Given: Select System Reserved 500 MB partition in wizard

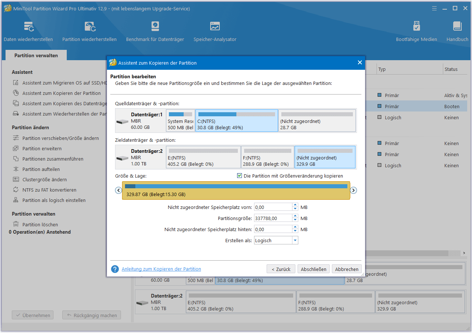Looking at the screenshot, I should tap(180, 121).
